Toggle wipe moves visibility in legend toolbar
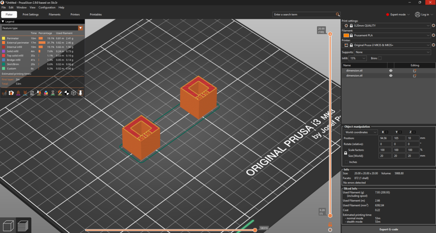 11,93
